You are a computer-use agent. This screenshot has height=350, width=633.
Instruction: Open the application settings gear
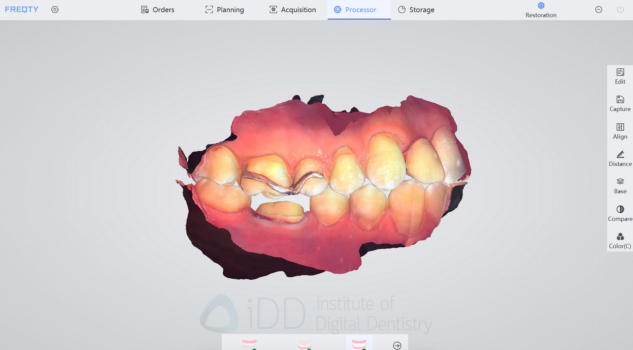coord(55,10)
